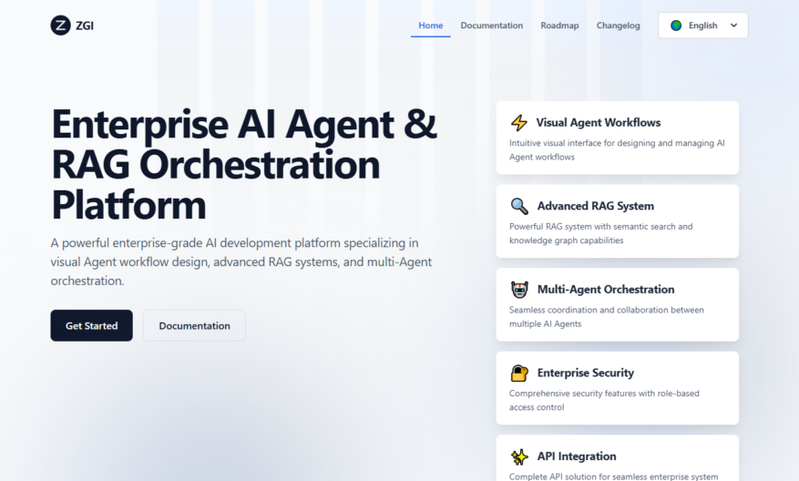
Task: Expand the English language dropdown chevron
Action: [x=733, y=26]
